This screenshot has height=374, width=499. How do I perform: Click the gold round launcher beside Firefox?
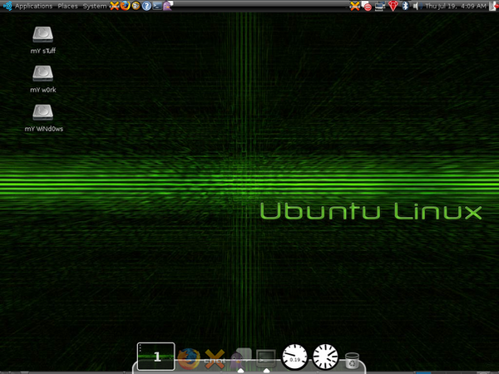tap(136, 6)
